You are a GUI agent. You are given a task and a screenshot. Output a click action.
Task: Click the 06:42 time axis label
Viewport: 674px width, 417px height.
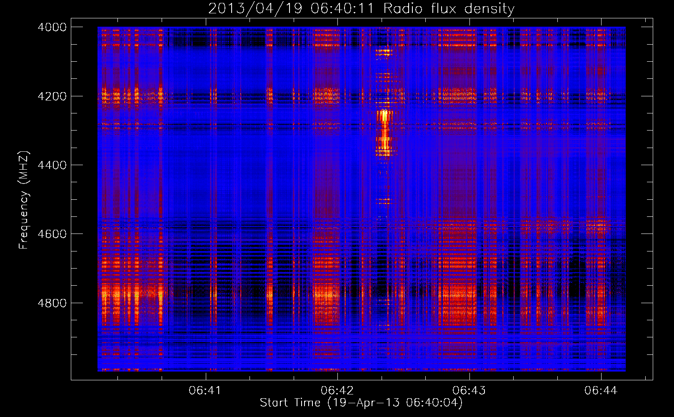pos(337,391)
